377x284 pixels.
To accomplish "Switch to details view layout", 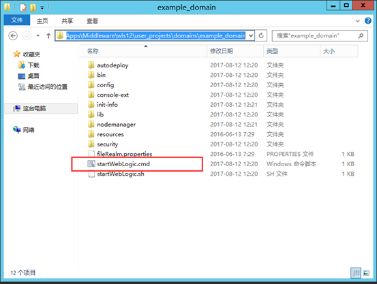I will (356, 273).
